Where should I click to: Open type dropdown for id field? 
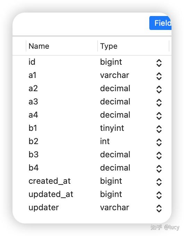tap(159, 63)
